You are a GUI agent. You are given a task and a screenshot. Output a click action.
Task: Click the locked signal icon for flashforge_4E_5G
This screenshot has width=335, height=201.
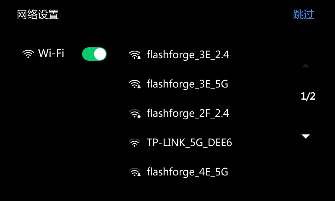point(134,172)
